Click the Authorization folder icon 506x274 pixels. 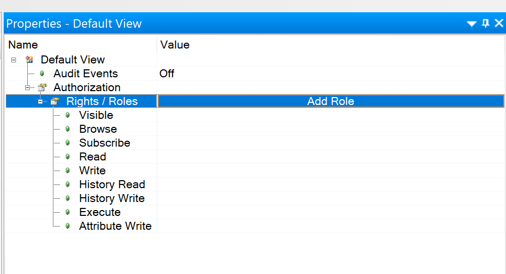42,87
